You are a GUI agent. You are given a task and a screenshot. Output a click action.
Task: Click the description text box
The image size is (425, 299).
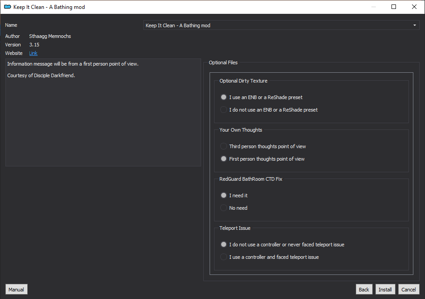103,112
